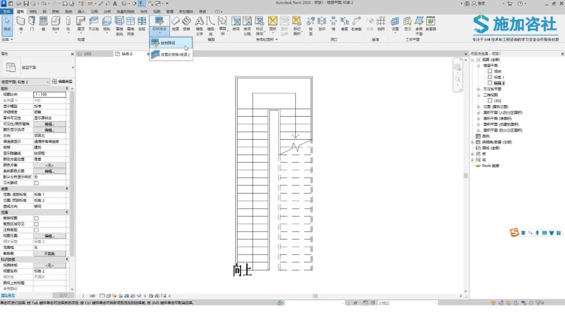The image size is (565, 318).
Task: Activate the Stair (楼梯) tool
Action: [187, 24]
